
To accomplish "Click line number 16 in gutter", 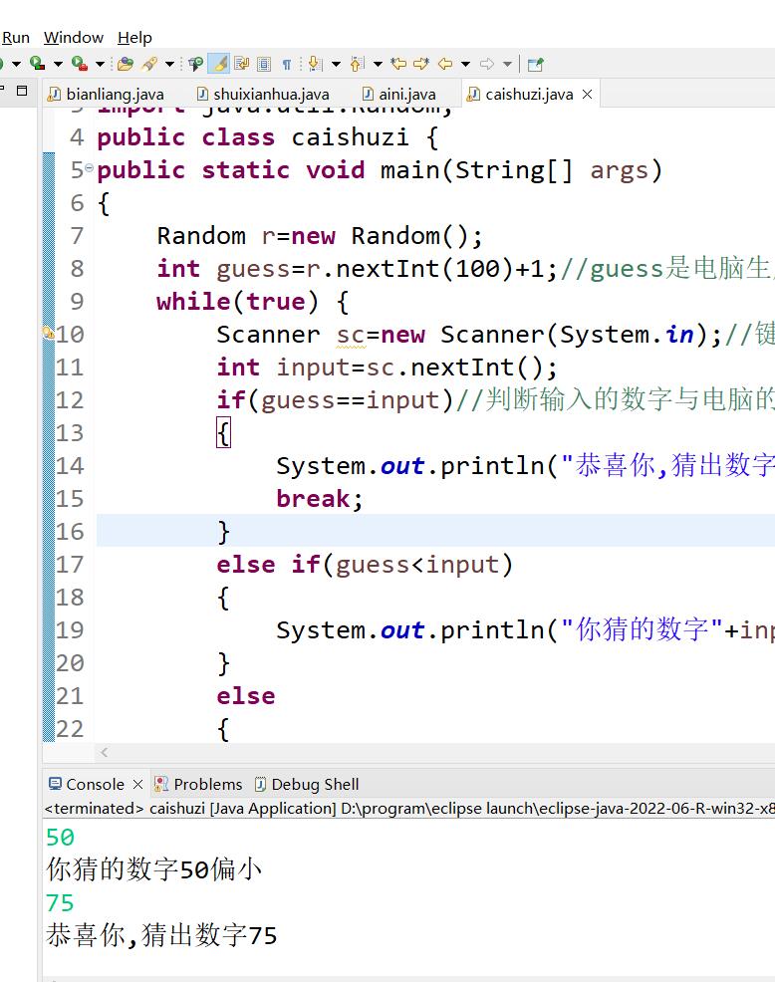I will tap(70, 531).
